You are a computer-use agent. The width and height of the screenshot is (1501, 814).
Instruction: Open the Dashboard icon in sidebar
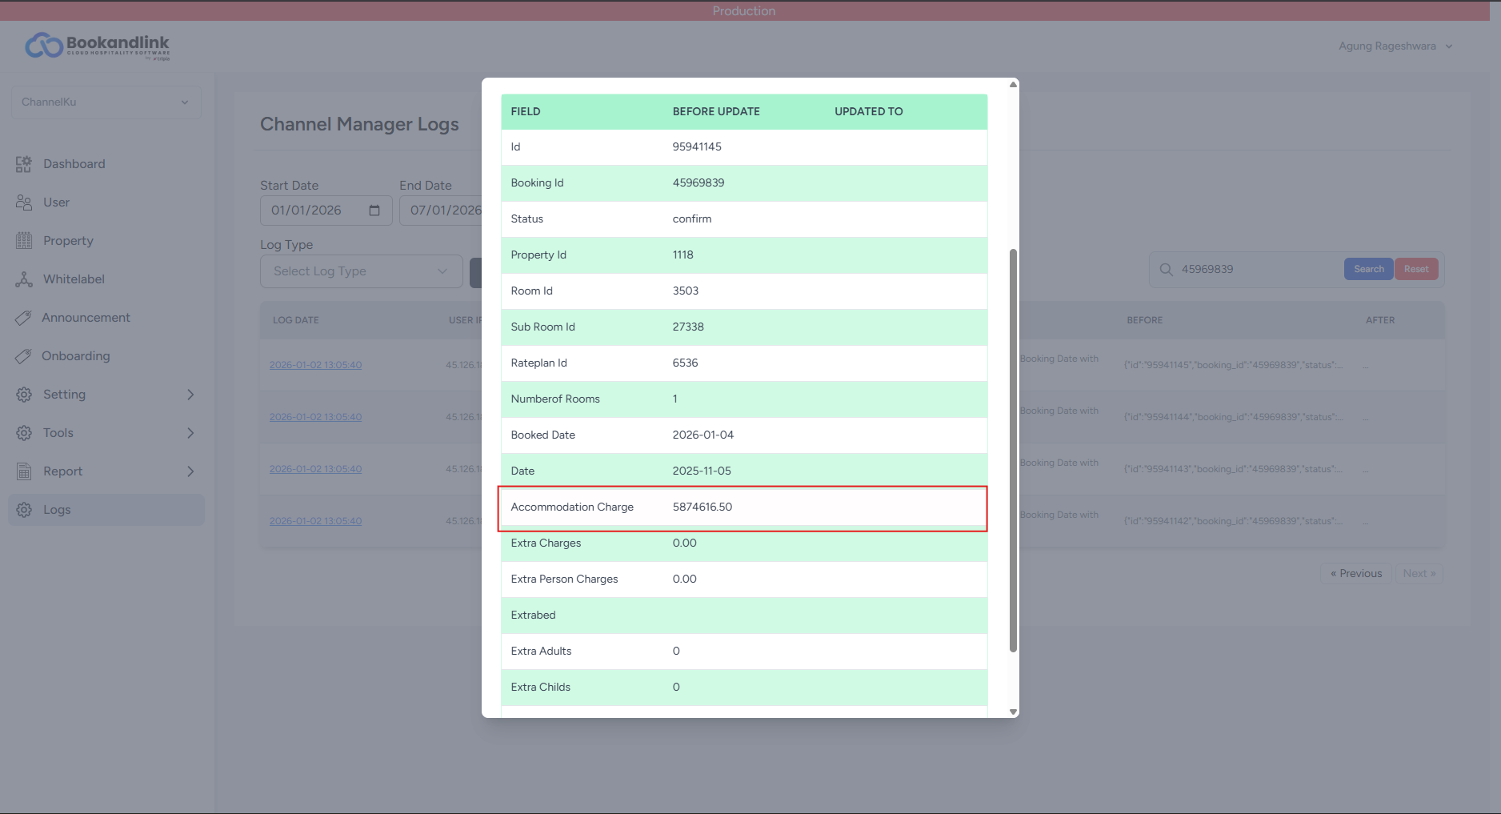click(23, 164)
